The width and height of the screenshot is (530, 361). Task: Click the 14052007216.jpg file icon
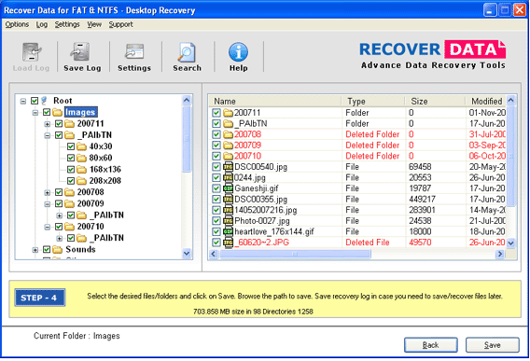(x=229, y=210)
